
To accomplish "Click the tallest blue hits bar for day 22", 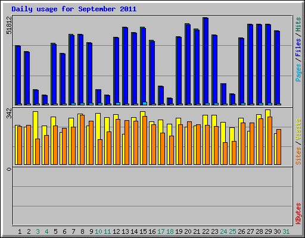I will (x=206, y=61).
